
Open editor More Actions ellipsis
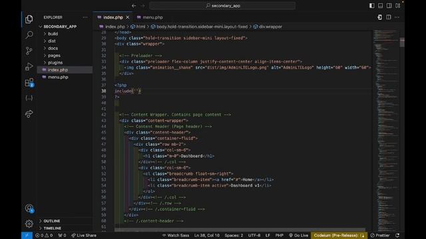397,17
